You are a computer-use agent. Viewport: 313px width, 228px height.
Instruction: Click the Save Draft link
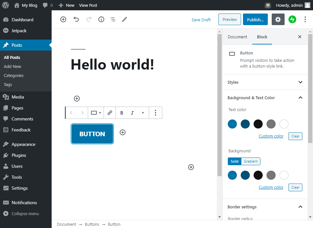201,20
